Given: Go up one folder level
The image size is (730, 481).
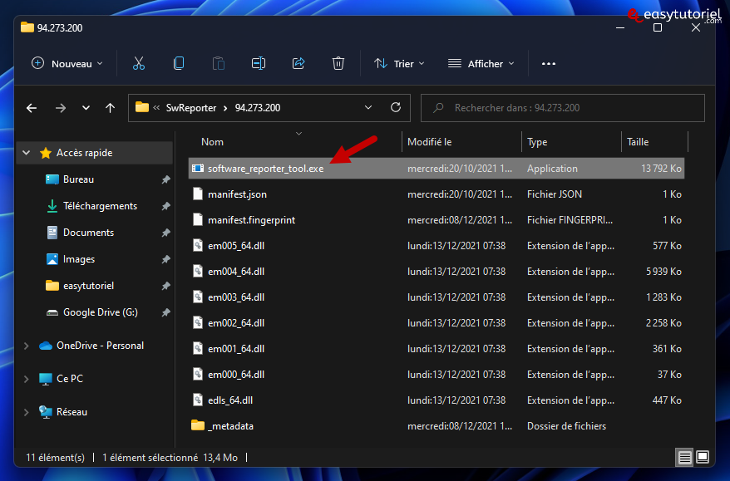Looking at the screenshot, I should [110, 108].
